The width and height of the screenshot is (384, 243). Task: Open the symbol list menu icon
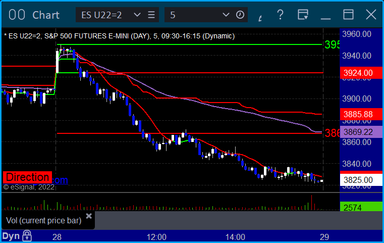(x=151, y=15)
